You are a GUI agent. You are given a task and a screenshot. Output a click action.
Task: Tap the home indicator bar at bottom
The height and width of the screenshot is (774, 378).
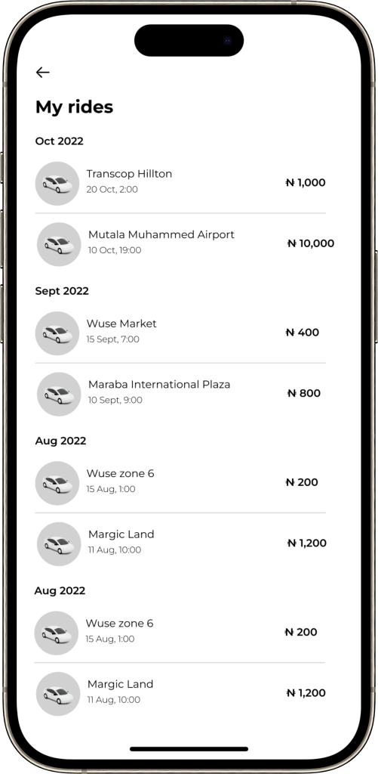click(x=189, y=749)
